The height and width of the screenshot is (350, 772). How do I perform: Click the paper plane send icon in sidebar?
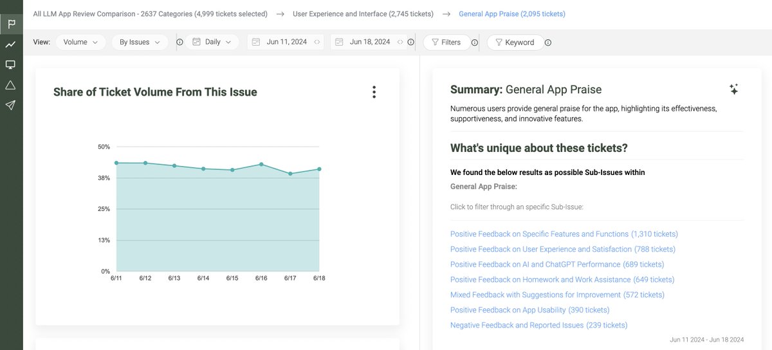coord(11,105)
